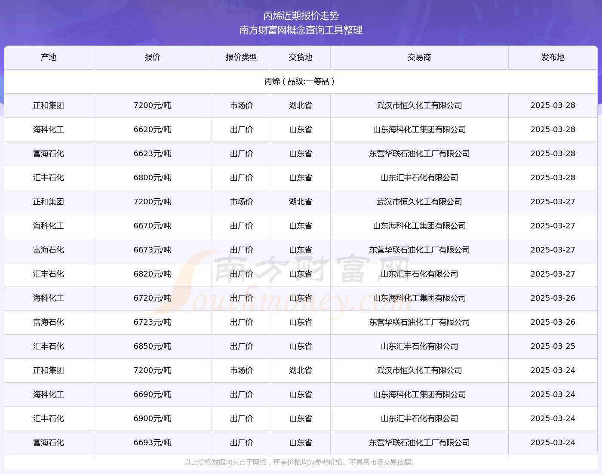Select price 6690元/吨
Screen dimensions: 602x474
[x=152, y=394]
